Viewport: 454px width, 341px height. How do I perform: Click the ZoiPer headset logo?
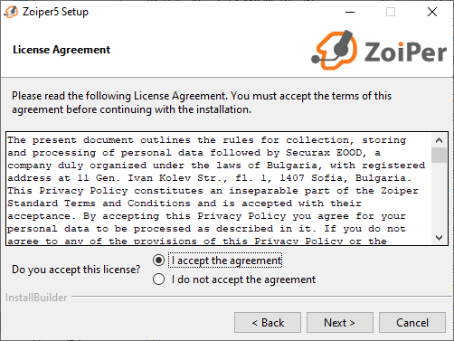(335, 50)
